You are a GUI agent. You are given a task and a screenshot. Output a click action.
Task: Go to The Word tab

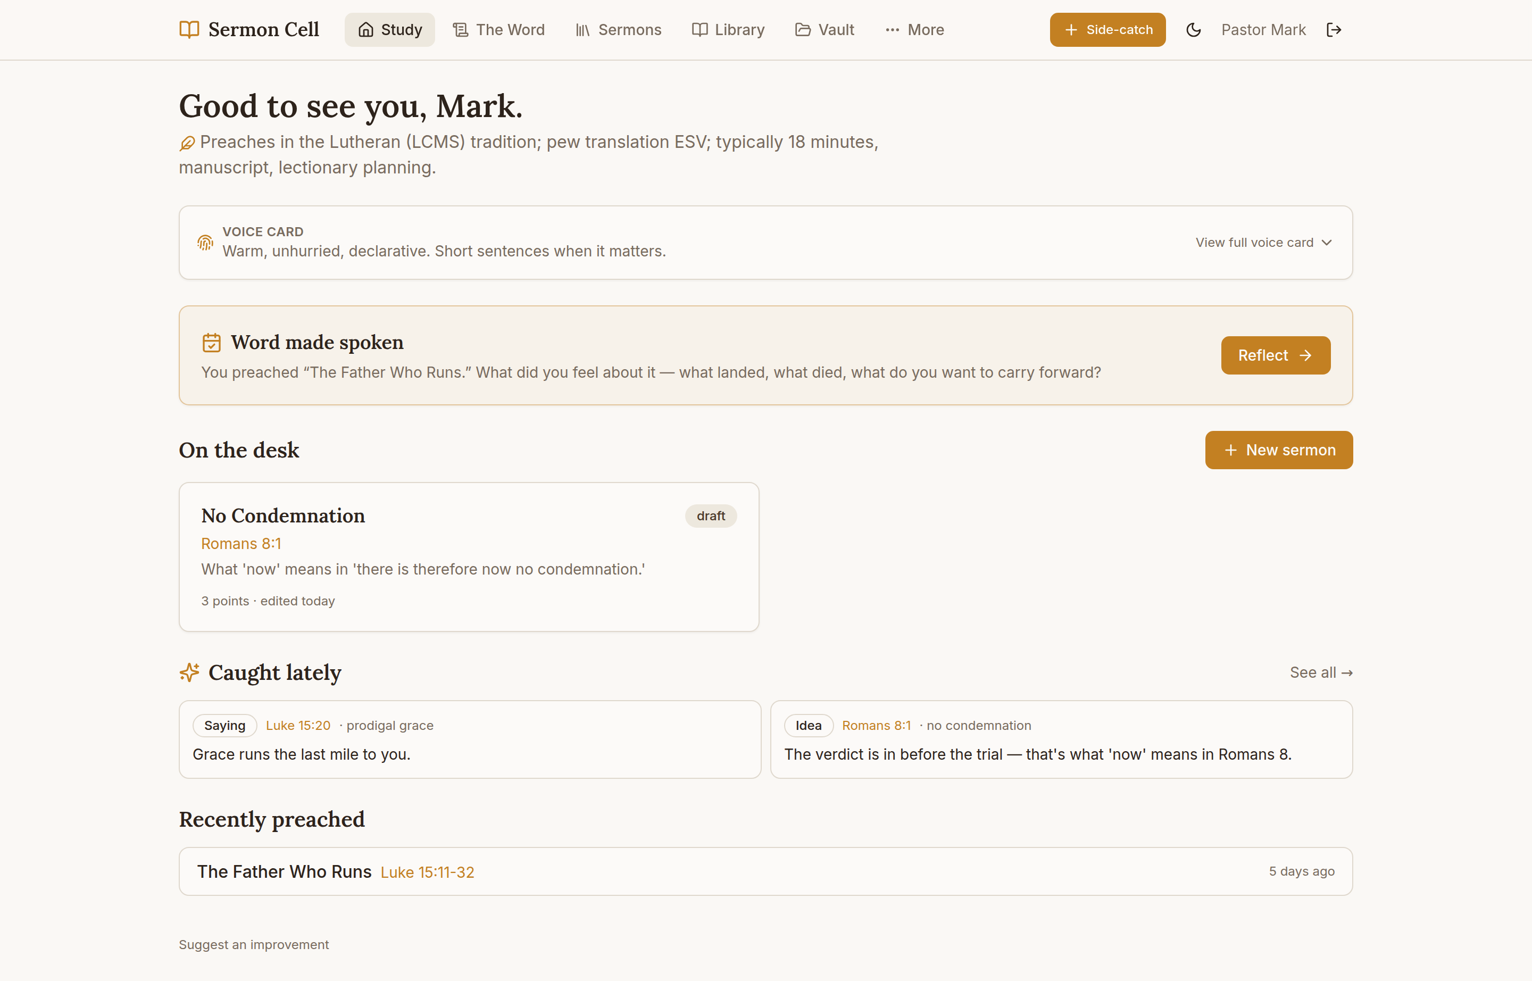coord(499,30)
